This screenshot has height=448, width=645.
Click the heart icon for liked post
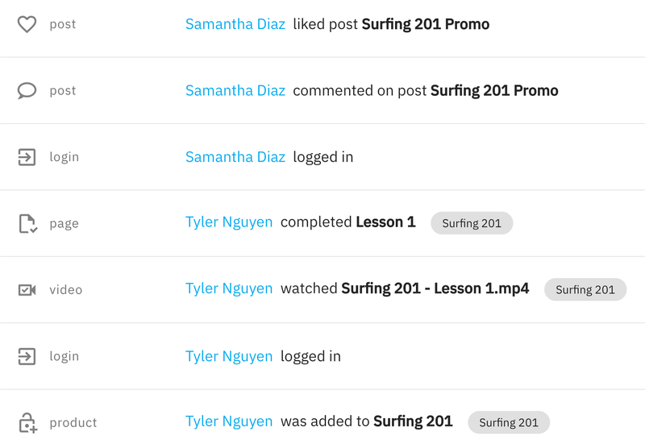pyautogui.click(x=27, y=24)
